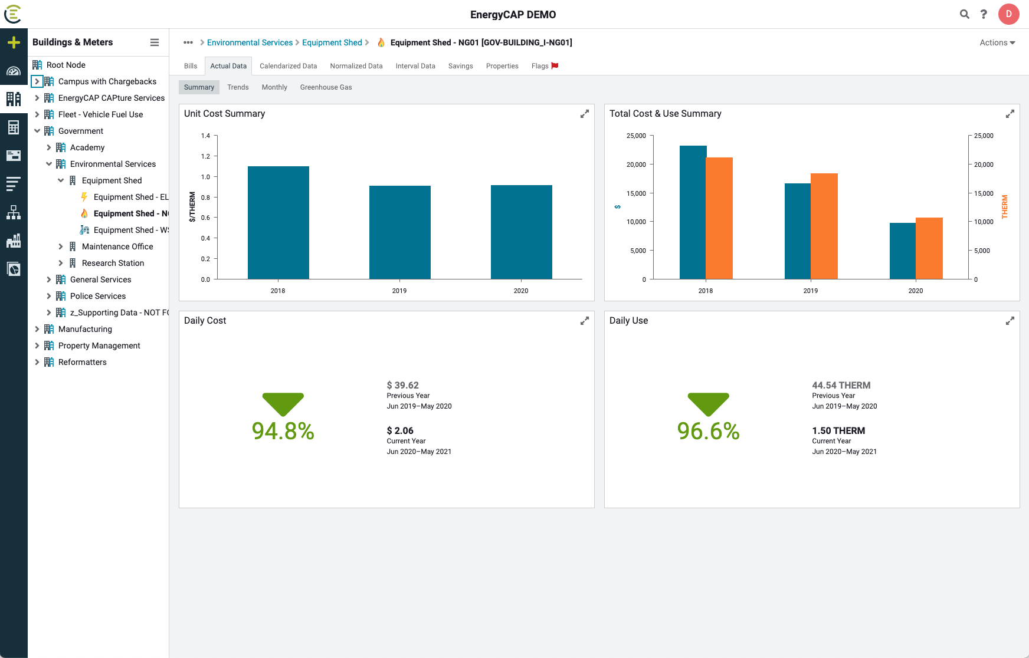Click the chart documents sidebar icon
Image resolution: width=1029 pixels, height=658 pixels.
14,269
